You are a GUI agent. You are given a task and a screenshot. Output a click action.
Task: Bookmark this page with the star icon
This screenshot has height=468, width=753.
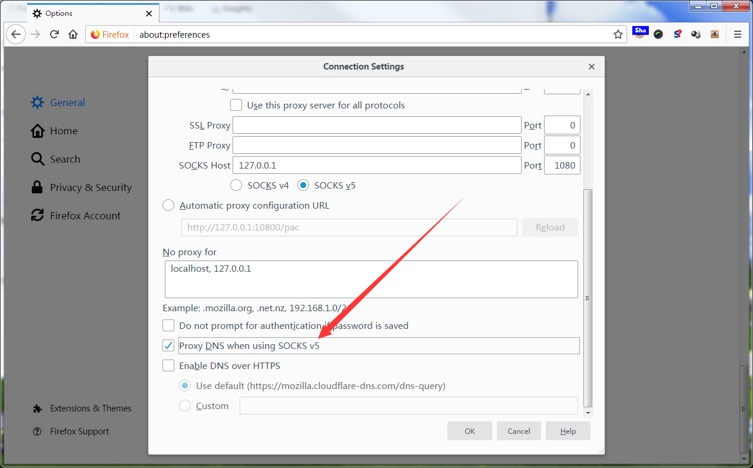(618, 34)
